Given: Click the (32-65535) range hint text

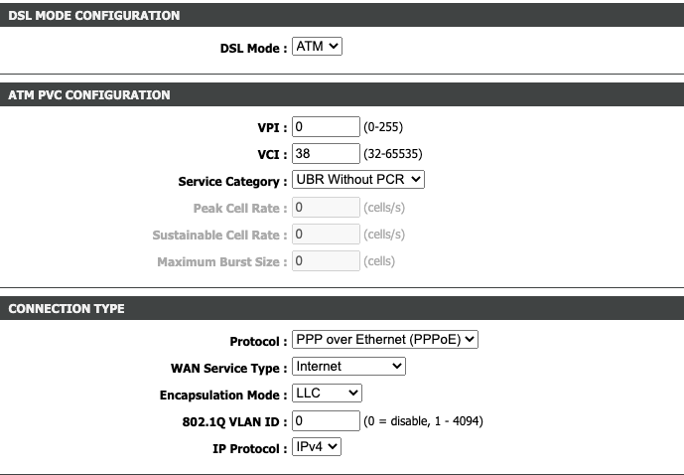Looking at the screenshot, I should pos(392,154).
